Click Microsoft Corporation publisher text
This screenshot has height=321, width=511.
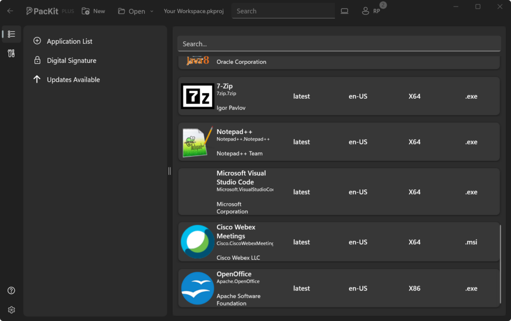tap(232, 208)
